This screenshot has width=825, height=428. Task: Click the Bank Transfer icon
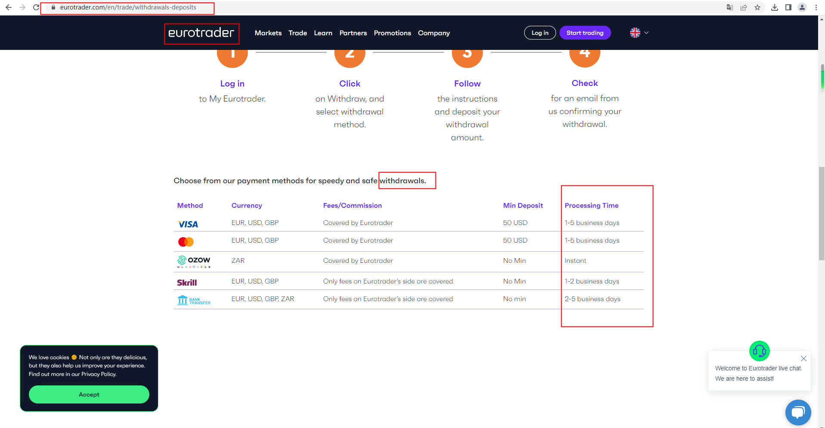[194, 300]
